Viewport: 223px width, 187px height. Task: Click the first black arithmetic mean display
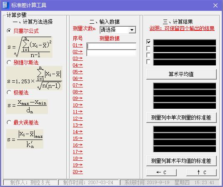click(x=185, y=42)
